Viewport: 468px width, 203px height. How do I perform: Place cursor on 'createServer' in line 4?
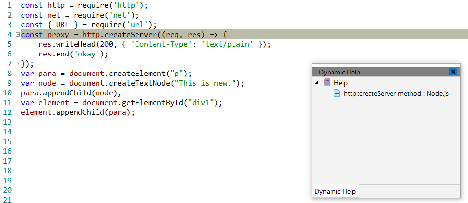131,35
